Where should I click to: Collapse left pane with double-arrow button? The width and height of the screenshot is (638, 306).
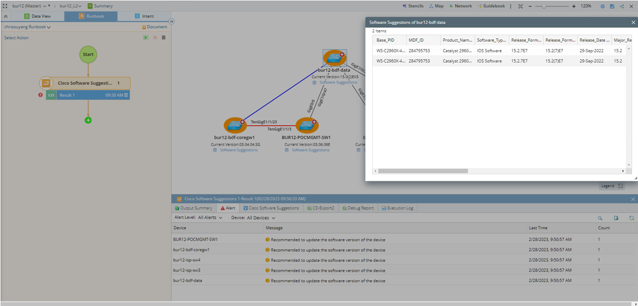point(171,22)
